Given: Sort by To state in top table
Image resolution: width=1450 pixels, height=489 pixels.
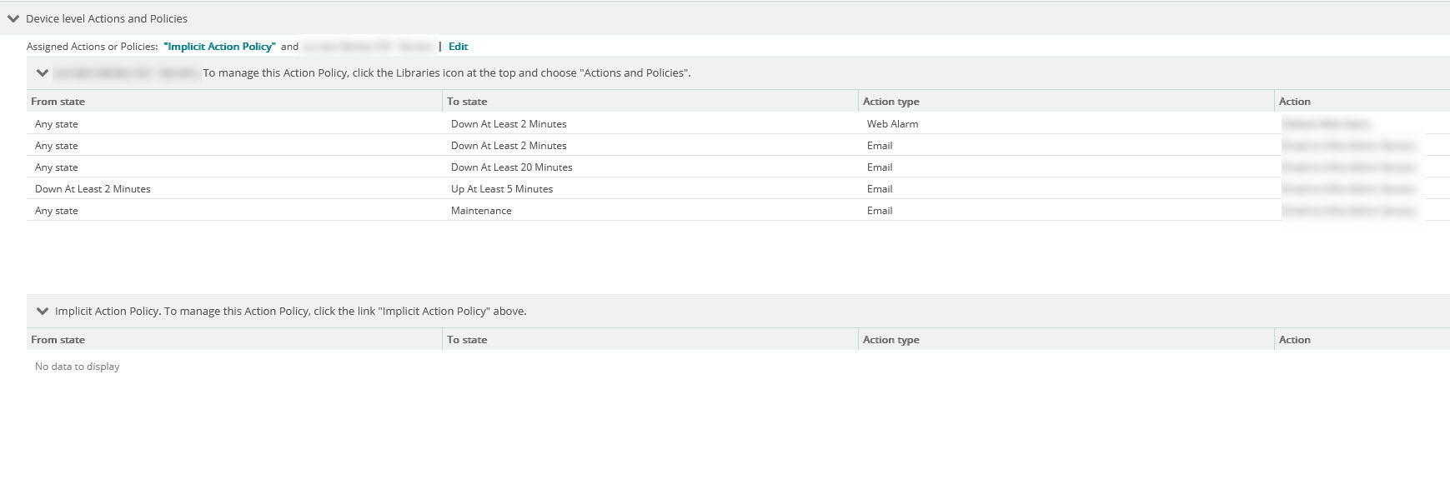Looking at the screenshot, I should 467,102.
